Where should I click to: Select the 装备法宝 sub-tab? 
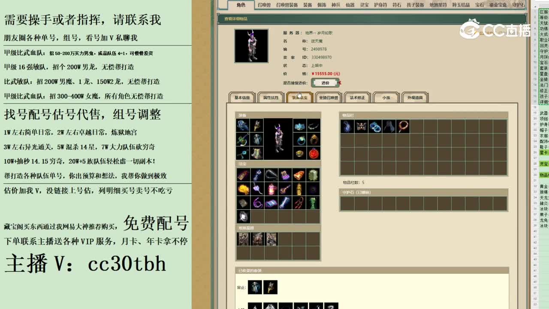[x=299, y=97]
